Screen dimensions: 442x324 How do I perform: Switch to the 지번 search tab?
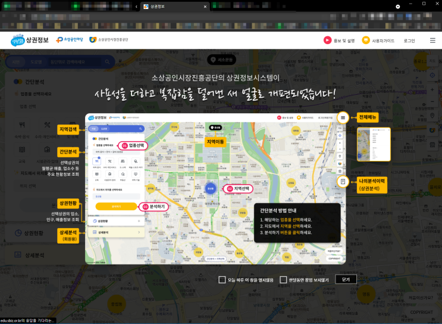[16, 62]
